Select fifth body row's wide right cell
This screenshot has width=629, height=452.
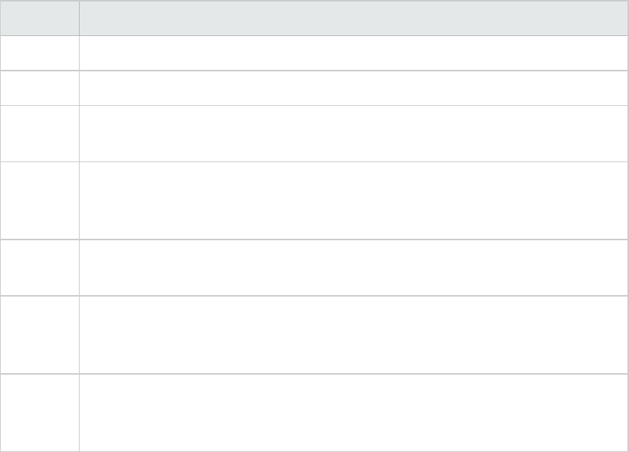(353, 267)
